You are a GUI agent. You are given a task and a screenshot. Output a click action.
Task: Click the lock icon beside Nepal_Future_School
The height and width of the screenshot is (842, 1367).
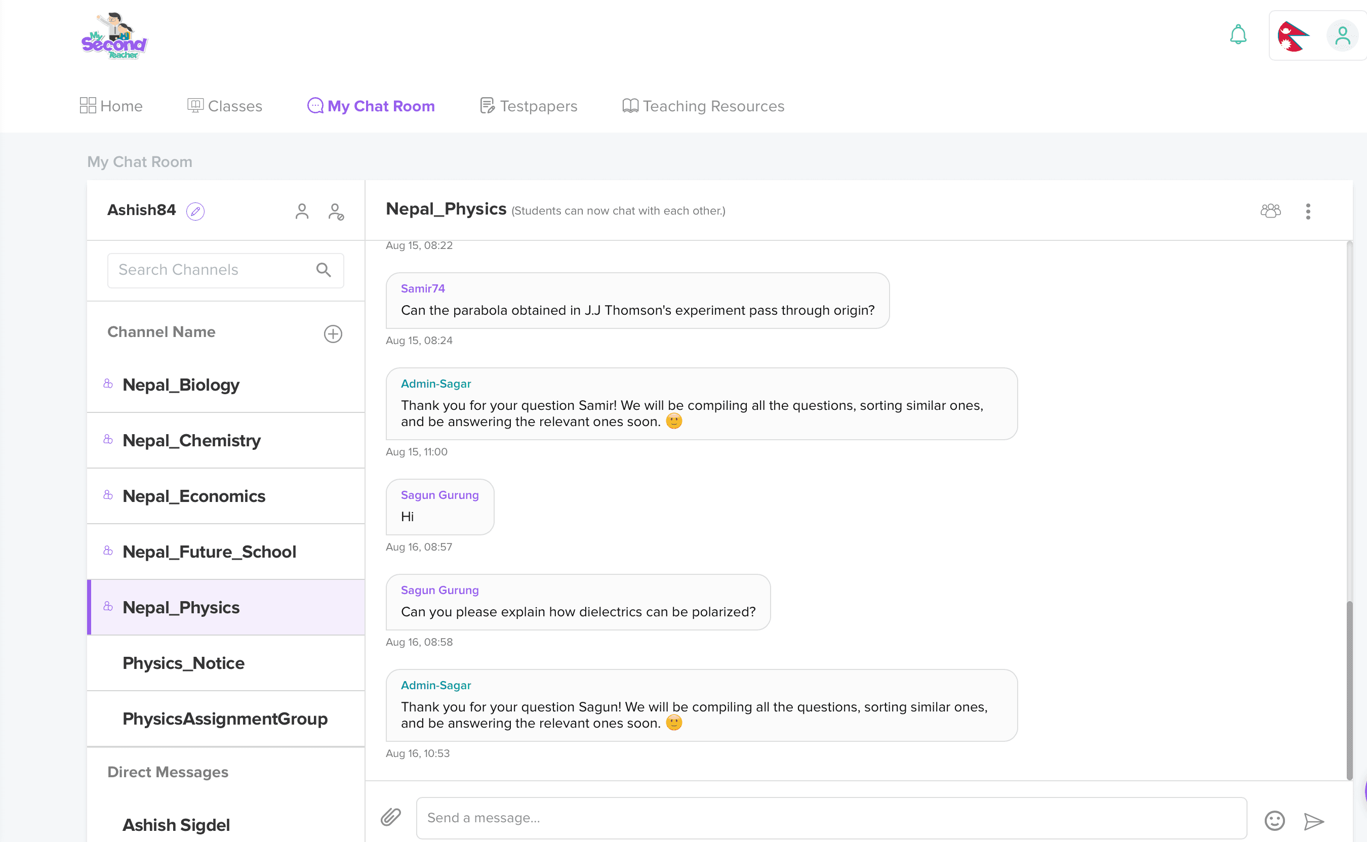click(108, 550)
